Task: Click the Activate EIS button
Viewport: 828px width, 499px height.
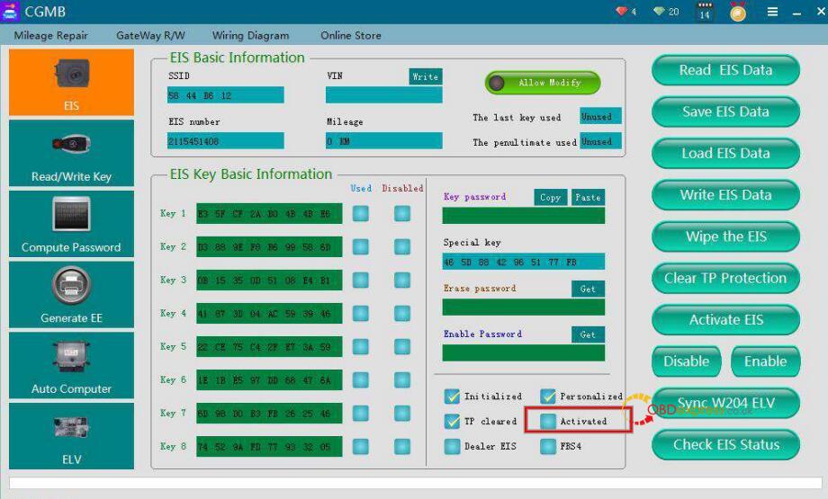Action: click(725, 320)
